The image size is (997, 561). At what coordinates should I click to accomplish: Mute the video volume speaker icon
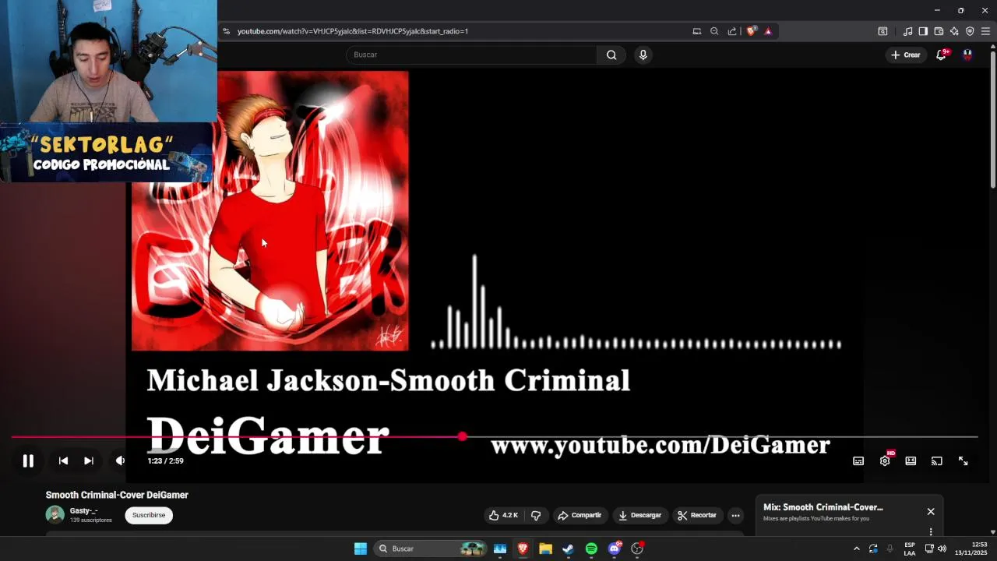120,460
